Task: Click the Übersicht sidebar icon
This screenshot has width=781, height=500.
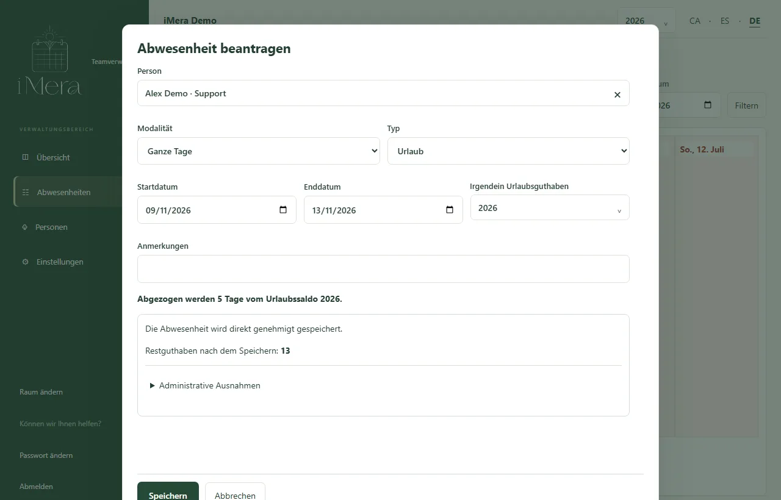Action: (x=25, y=157)
